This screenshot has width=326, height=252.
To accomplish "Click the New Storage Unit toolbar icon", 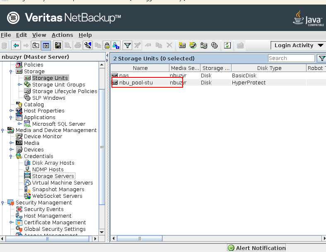I will (x=182, y=45).
